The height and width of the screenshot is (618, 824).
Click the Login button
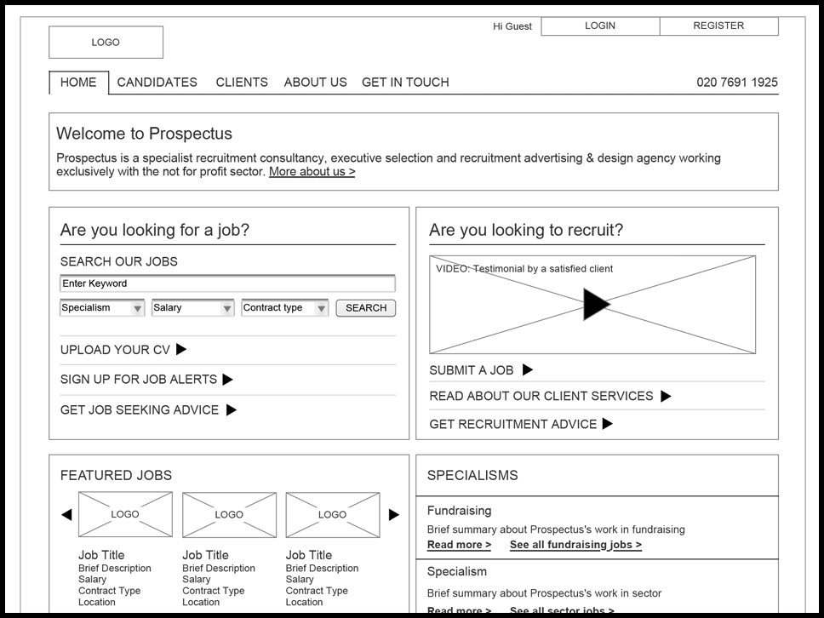point(600,26)
